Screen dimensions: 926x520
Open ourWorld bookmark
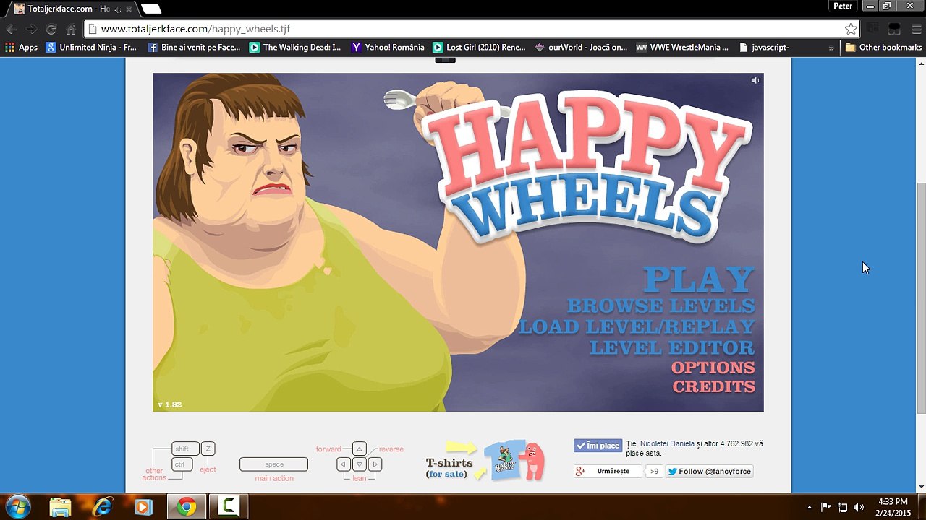tap(581, 48)
